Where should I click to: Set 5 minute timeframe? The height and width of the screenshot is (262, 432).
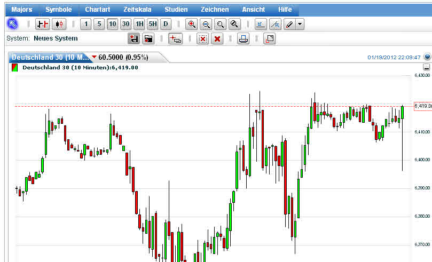99,24
